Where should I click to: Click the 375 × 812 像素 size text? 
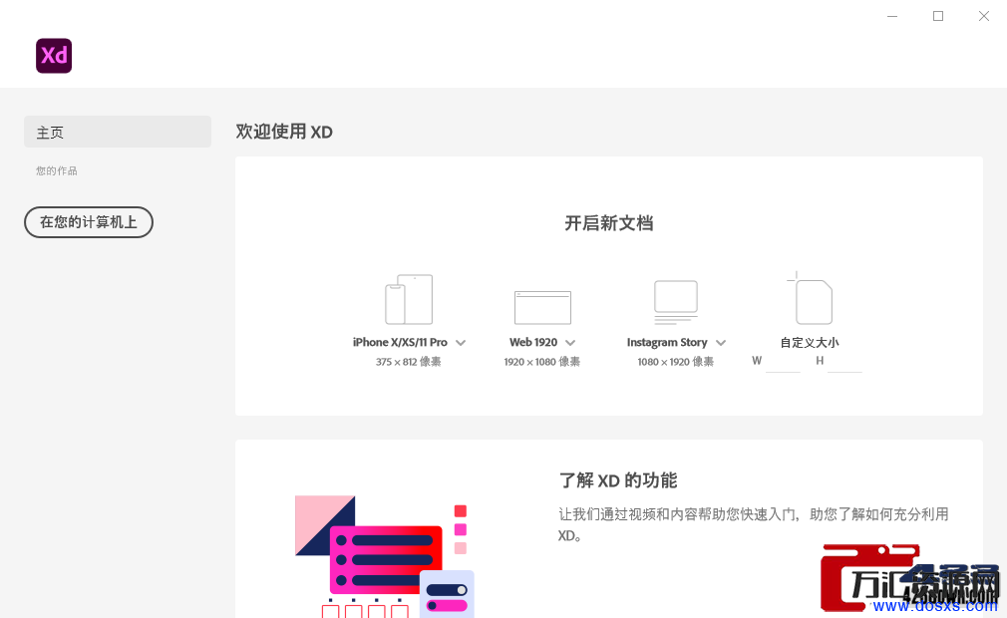click(x=409, y=362)
